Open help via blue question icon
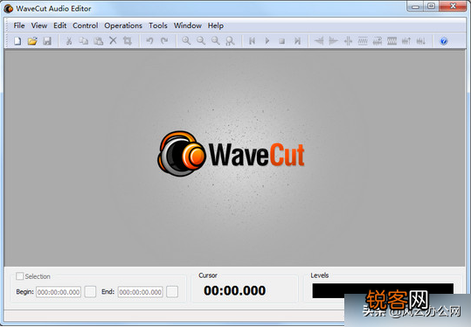Screen dimensions: 471x327 tap(444, 41)
